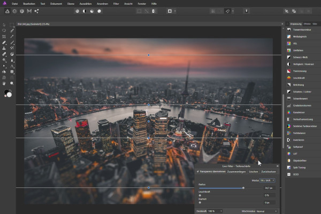
Task: Select the Erase Brush tool
Action: [x=4, y=54]
